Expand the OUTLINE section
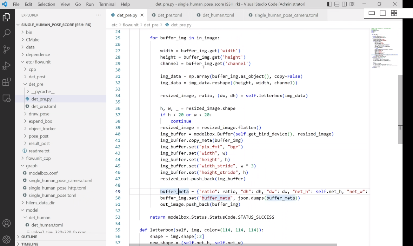Image resolution: width=413 pixels, height=246 pixels. [29, 237]
